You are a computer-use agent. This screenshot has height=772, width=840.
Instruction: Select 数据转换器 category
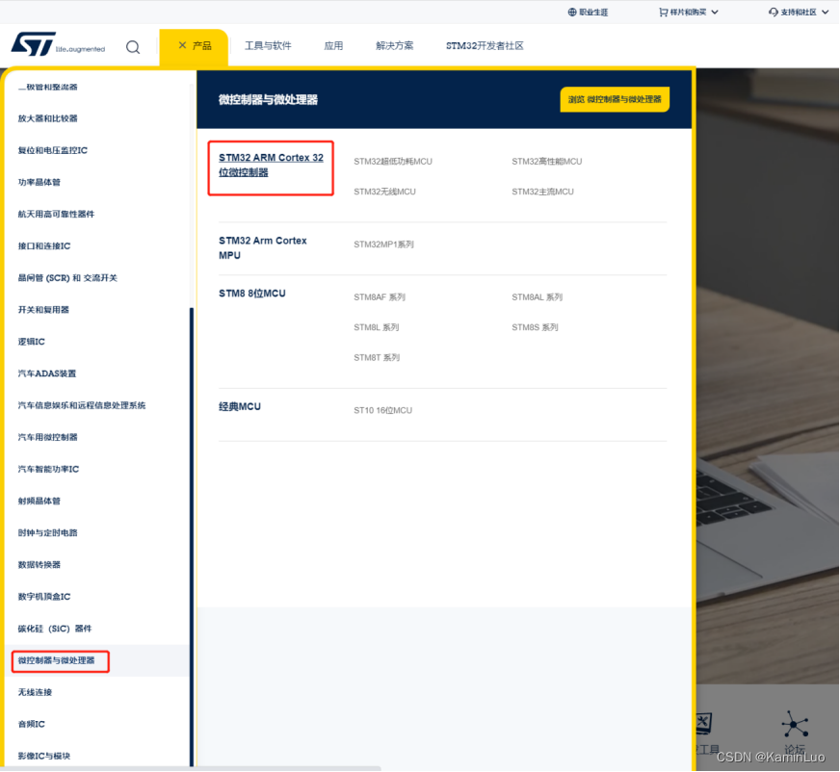click(x=39, y=565)
